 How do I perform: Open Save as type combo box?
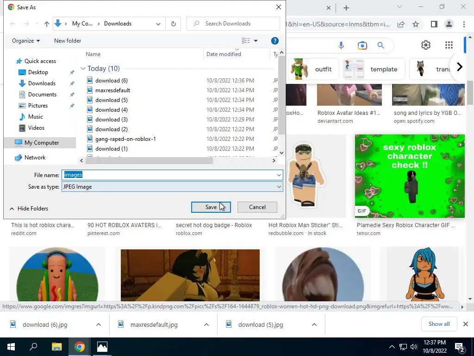172,187
